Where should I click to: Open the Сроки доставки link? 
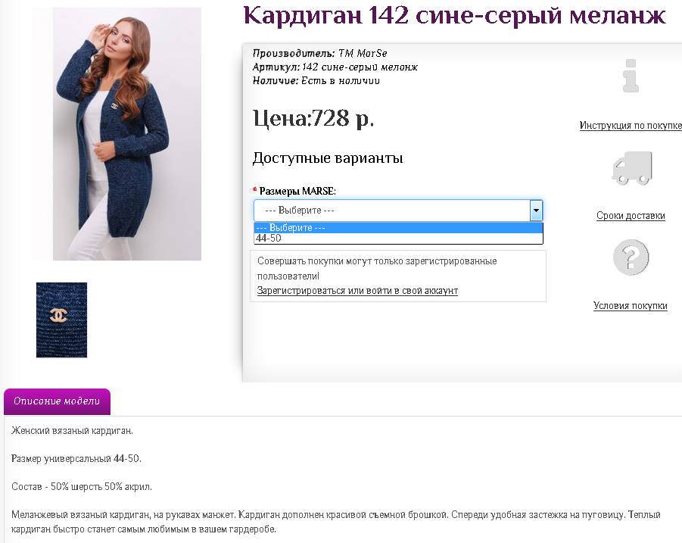(x=631, y=216)
